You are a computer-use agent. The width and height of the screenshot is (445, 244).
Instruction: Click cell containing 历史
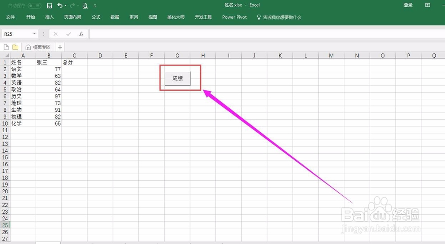click(23, 96)
